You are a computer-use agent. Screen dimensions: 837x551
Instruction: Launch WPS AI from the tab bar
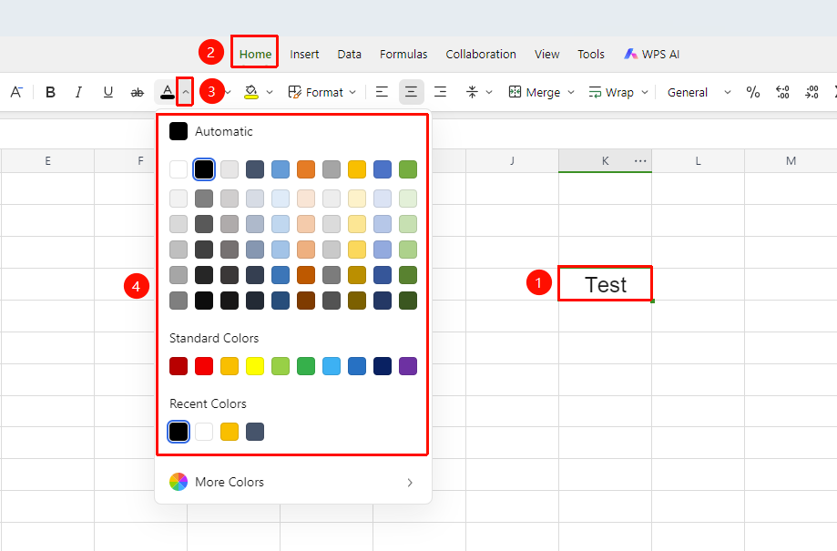point(652,54)
